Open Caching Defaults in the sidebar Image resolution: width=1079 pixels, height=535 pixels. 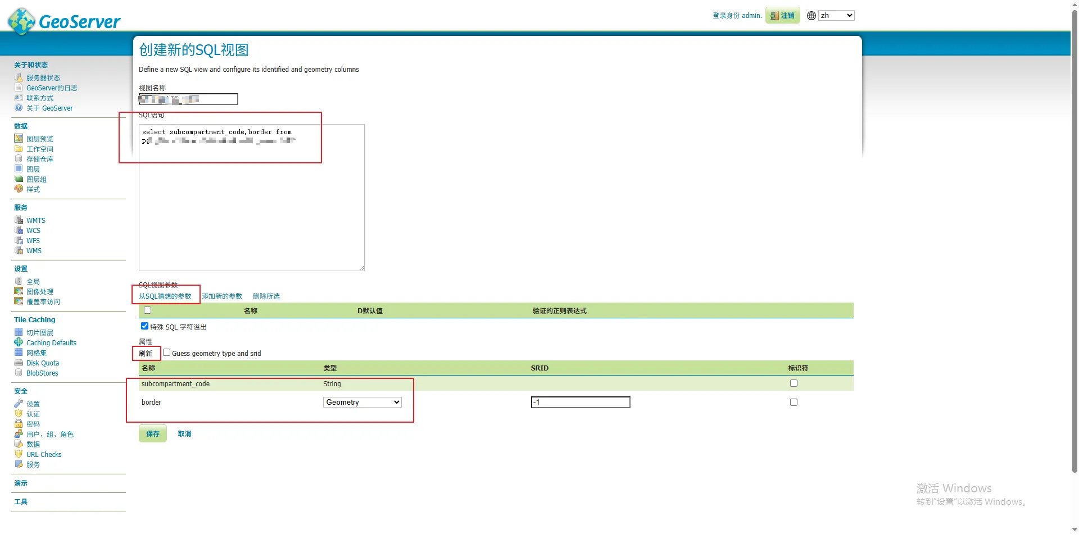coord(51,342)
